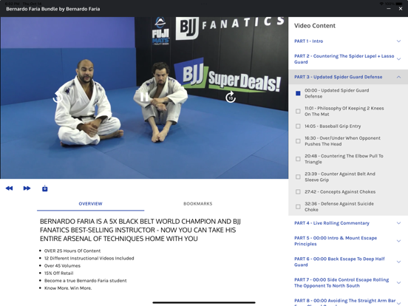Screen dimensions: 408x306
Task: Check 20:48 Countering The Elbow Pull checkbox
Action: [x=298, y=159]
